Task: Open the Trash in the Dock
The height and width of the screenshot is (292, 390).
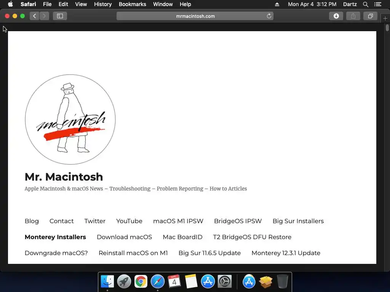Action: [283, 282]
